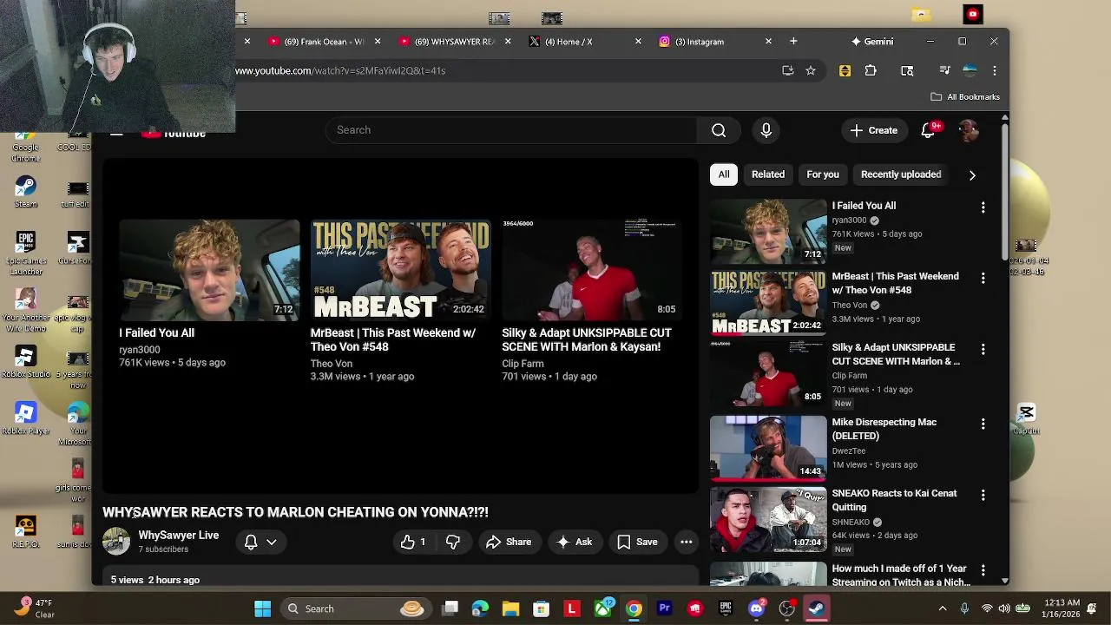
Task: Open options menu for MrBeast Theo Von sidebar video
Action: coord(983,278)
